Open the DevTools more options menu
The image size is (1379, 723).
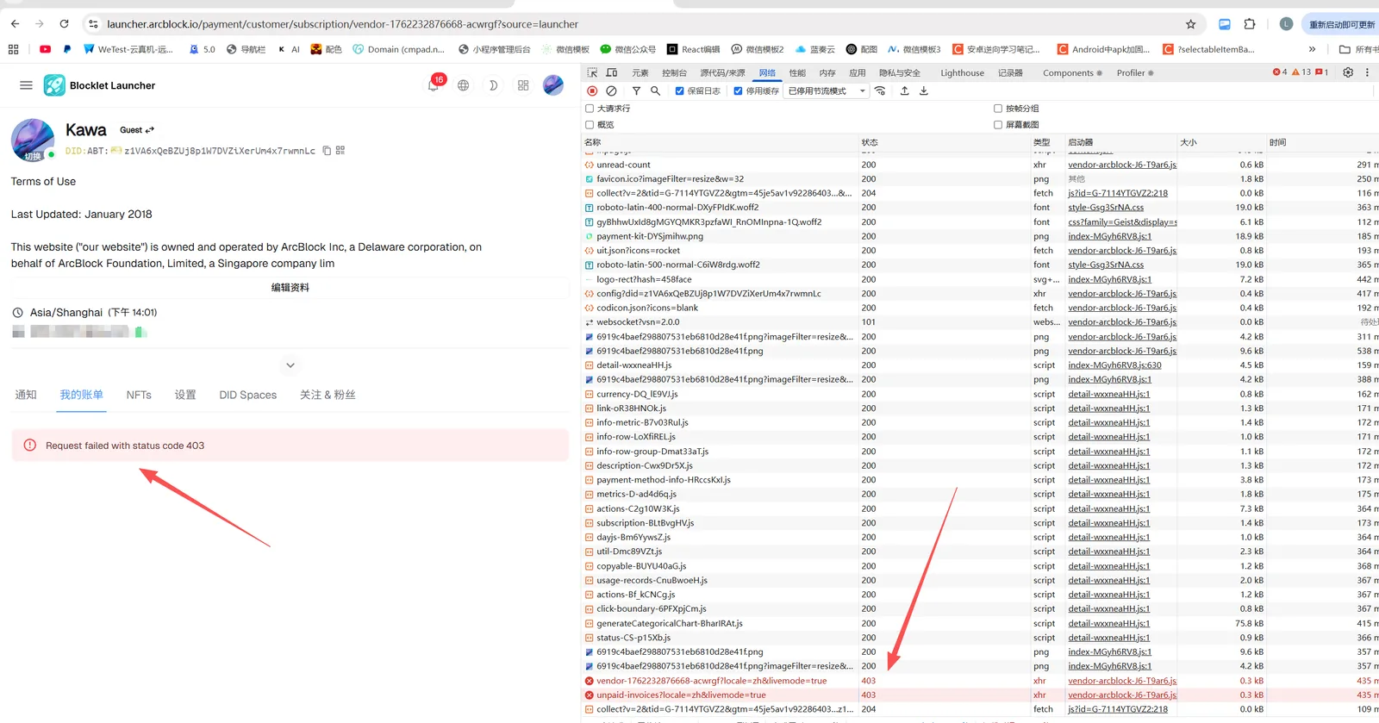[1368, 72]
